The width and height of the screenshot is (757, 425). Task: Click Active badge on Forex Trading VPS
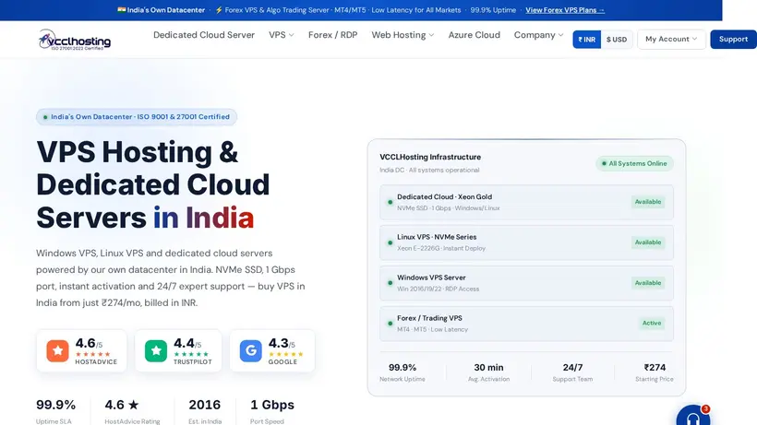(x=652, y=324)
